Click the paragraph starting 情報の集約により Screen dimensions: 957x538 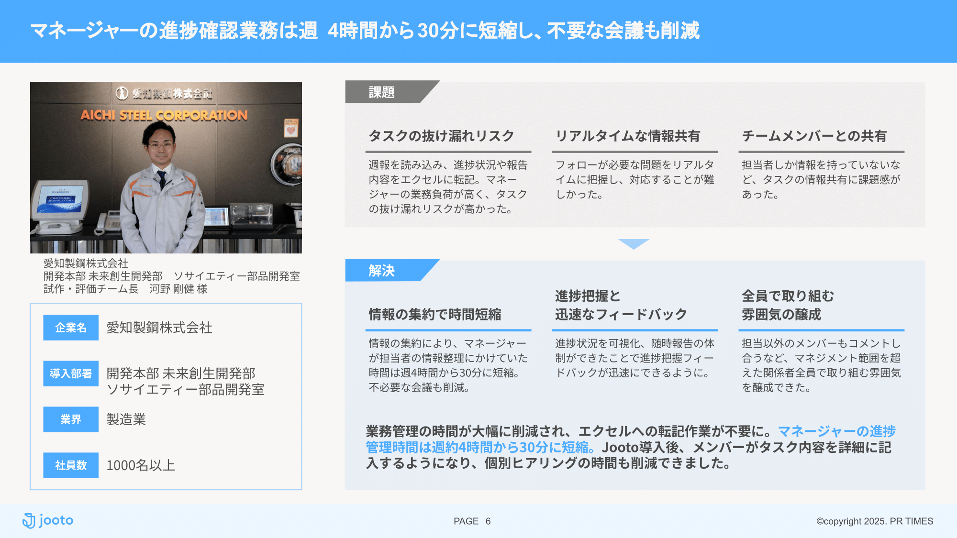(448, 365)
